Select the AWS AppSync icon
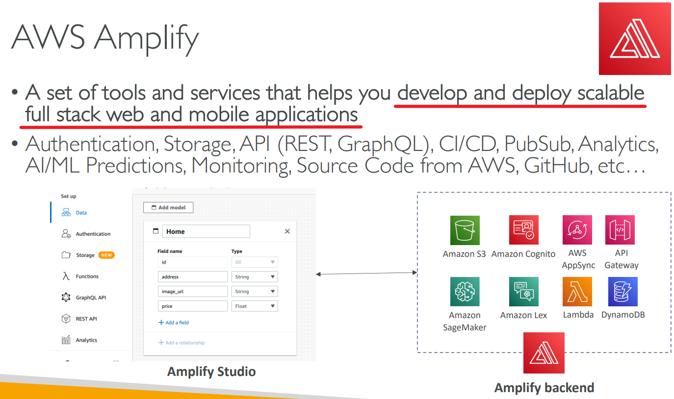 577,230
